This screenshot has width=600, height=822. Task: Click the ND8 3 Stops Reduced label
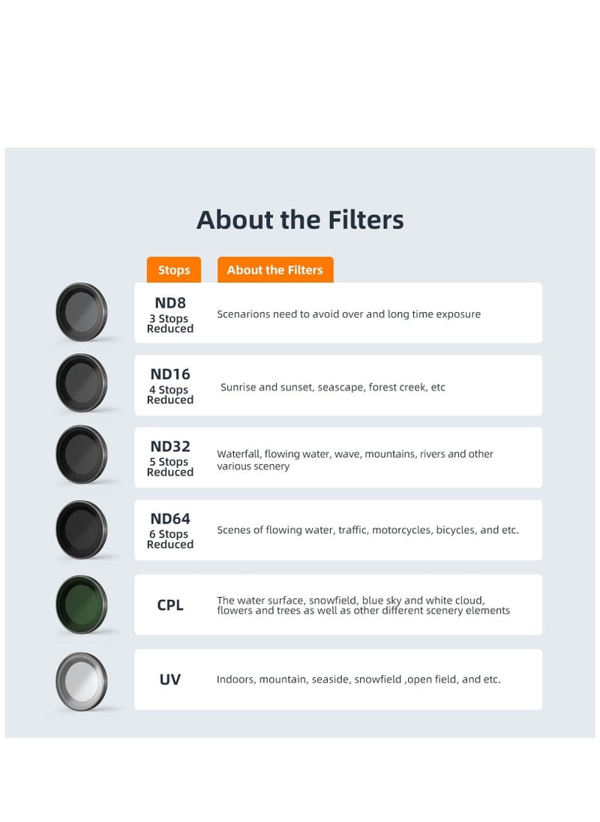[170, 314]
